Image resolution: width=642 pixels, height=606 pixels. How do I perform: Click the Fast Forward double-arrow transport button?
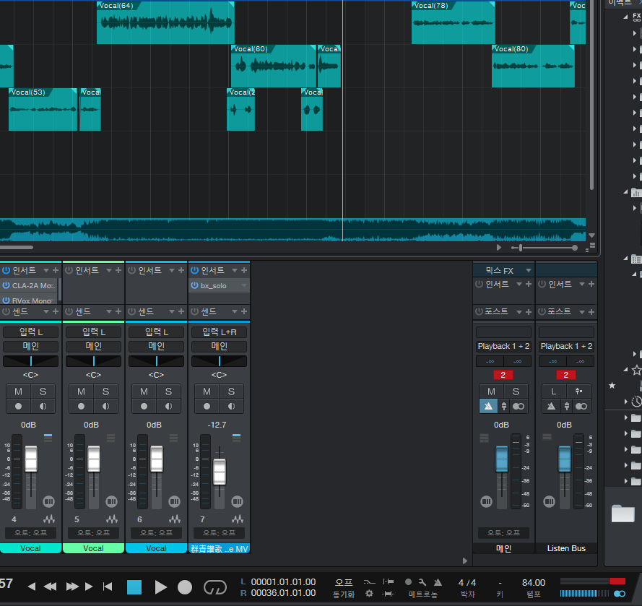(72, 586)
